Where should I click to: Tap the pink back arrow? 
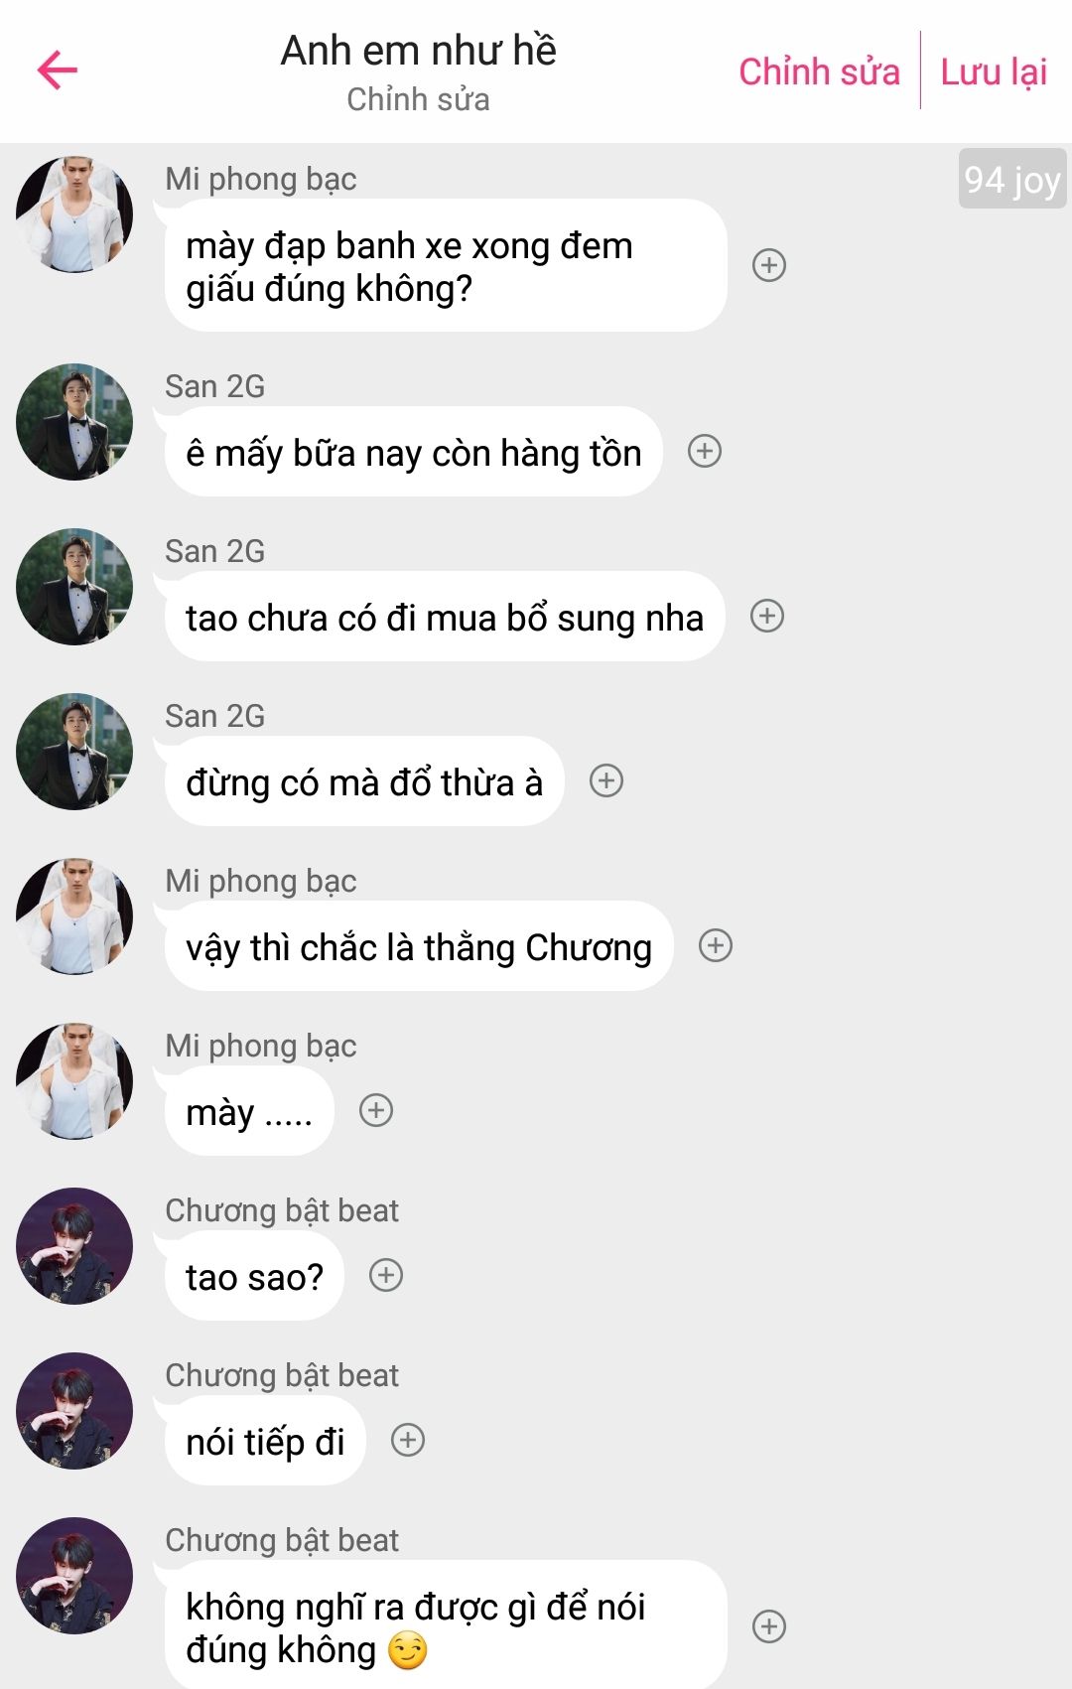click(x=58, y=70)
